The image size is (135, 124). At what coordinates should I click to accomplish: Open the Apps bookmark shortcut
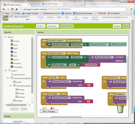pyautogui.click(x=6, y=13)
